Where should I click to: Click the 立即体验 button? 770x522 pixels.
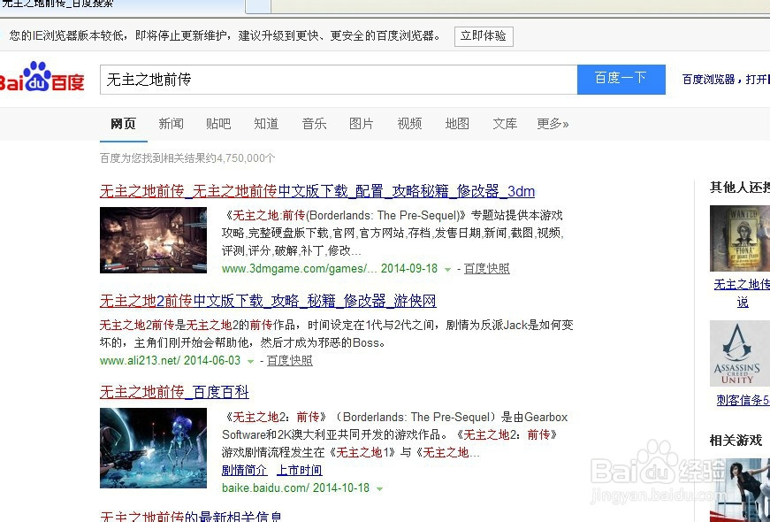tap(484, 36)
